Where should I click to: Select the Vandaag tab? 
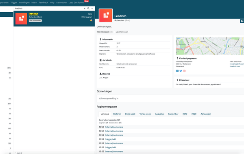point(105,114)
